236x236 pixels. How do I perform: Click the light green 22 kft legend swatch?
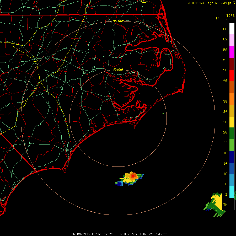point(232,145)
